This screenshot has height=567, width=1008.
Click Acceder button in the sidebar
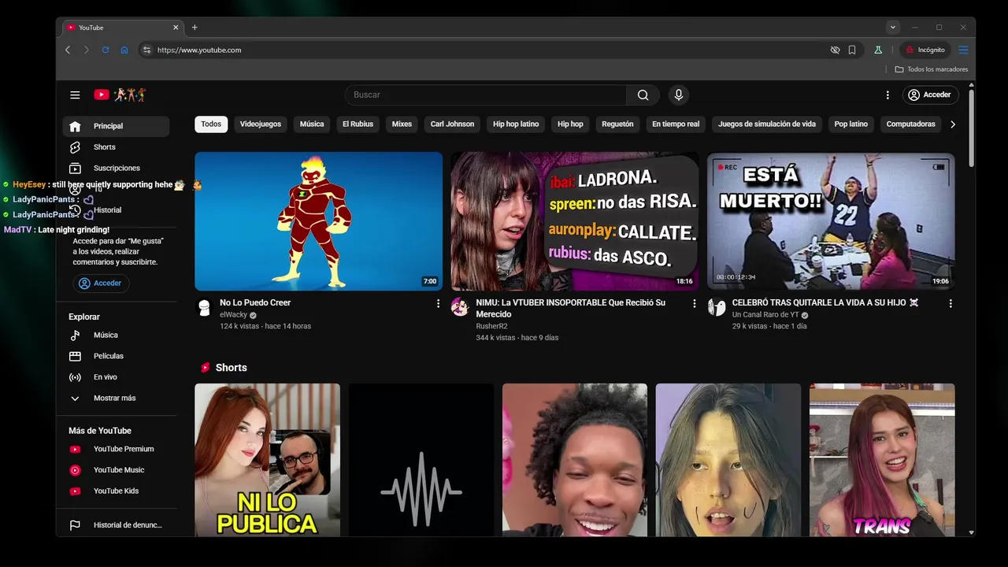coord(101,283)
